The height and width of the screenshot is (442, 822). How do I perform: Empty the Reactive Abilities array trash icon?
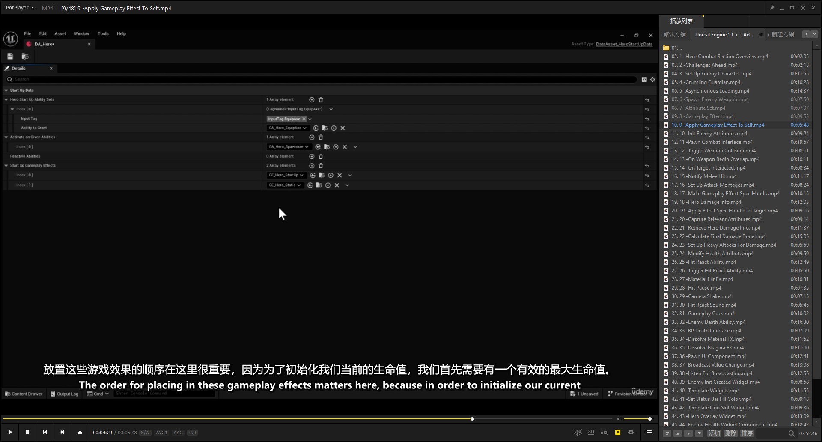click(x=321, y=156)
